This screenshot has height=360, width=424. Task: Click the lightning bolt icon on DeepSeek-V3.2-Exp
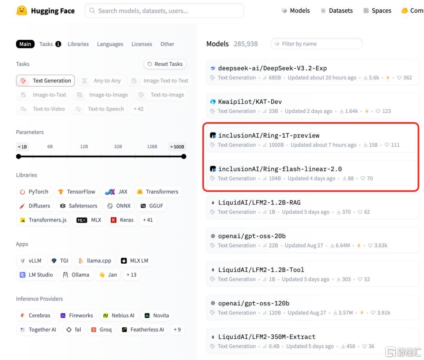[388, 78]
